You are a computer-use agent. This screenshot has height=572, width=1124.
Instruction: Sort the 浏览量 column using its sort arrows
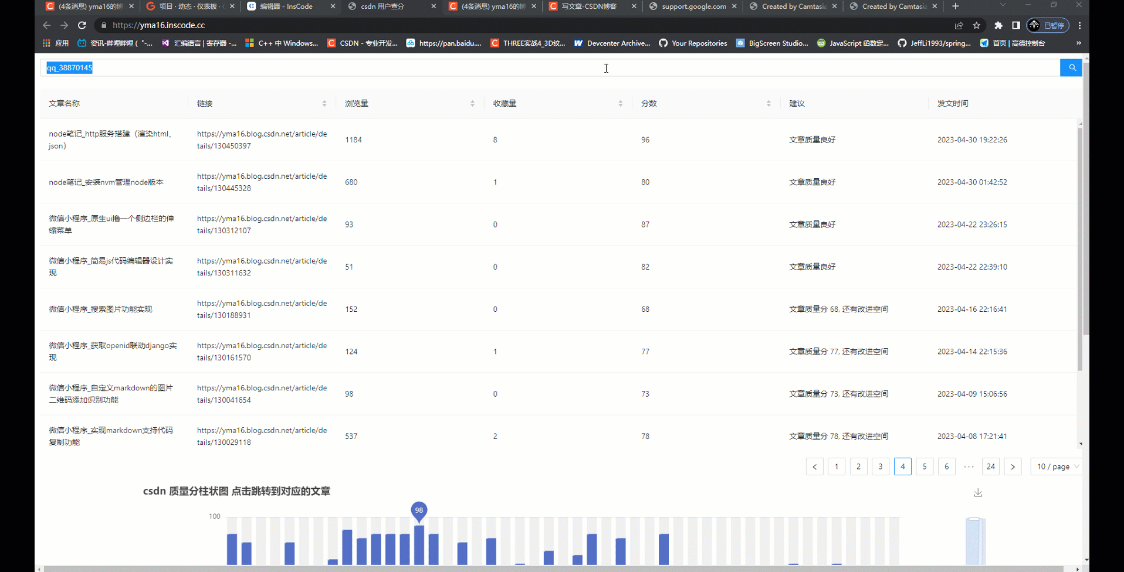pos(473,103)
